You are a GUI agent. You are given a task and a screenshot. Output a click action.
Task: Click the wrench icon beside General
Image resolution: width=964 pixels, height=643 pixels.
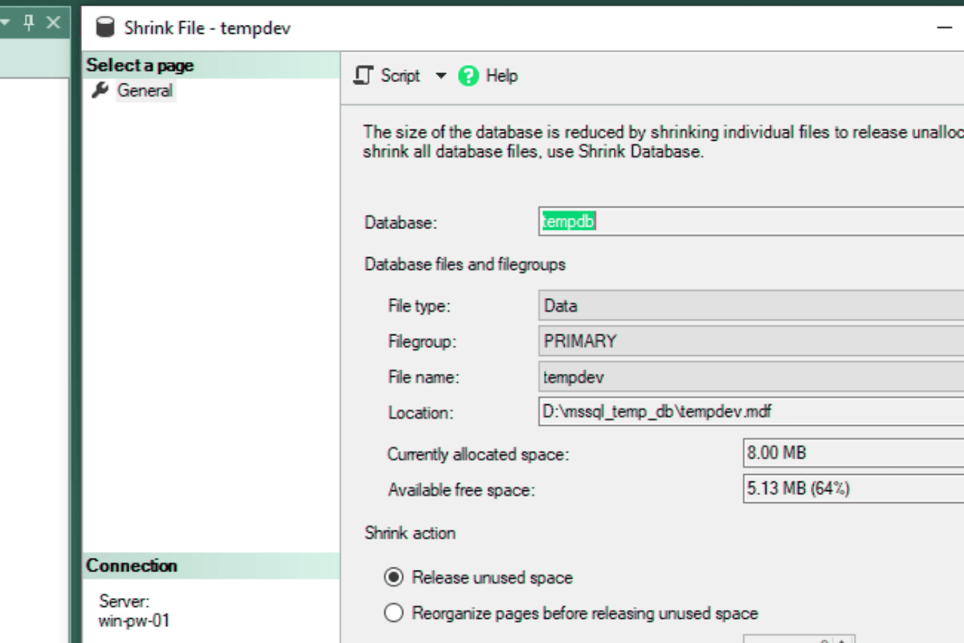click(100, 90)
